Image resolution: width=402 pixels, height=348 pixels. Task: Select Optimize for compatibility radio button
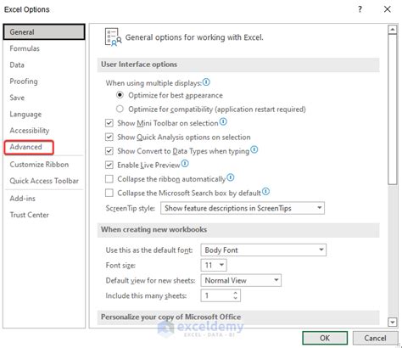tap(120, 109)
